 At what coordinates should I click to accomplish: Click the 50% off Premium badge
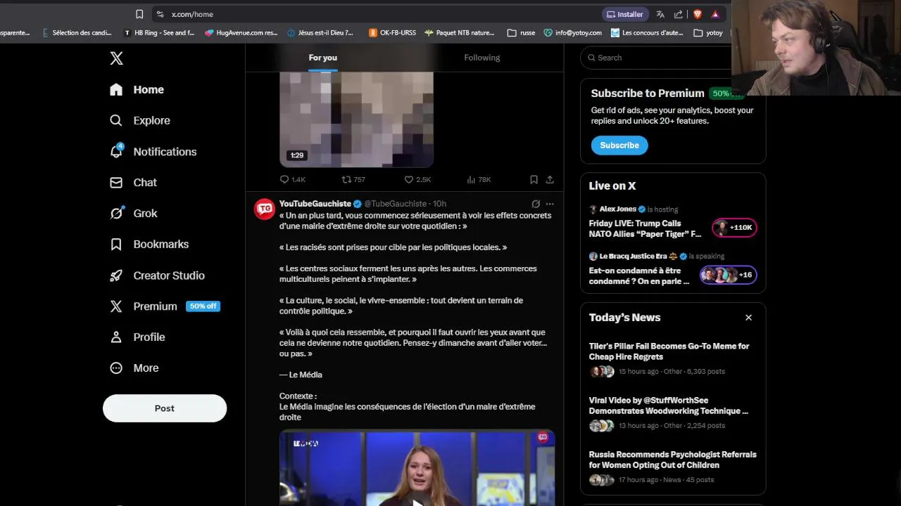point(203,306)
